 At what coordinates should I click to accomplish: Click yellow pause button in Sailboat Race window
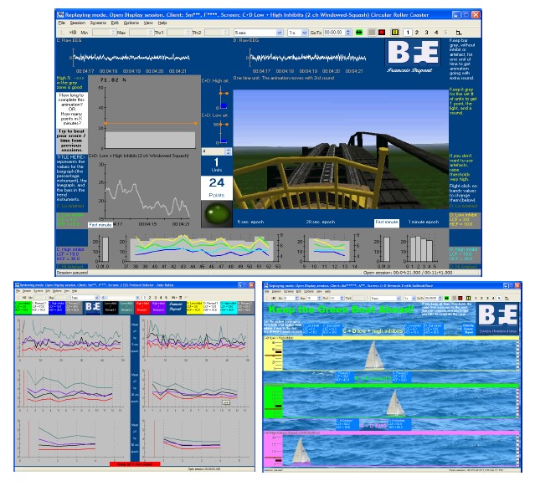[x=469, y=298]
